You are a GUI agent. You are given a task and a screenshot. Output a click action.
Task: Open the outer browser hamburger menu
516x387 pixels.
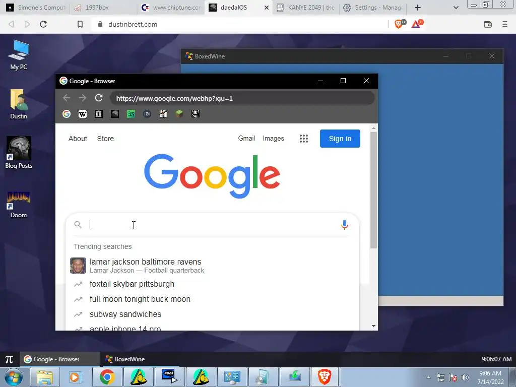click(x=505, y=24)
